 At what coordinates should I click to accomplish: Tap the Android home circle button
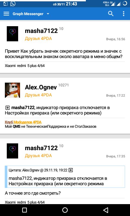pos(65,210)
